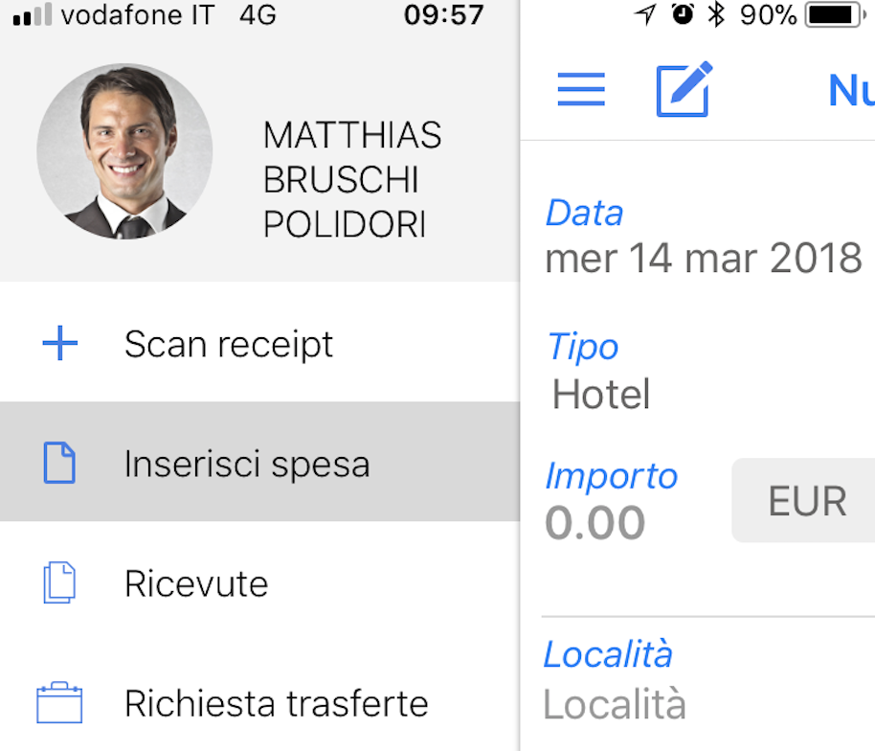Tap the hamburger menu icon
This screenshot has height=751, width=875.
pos(581,89)
